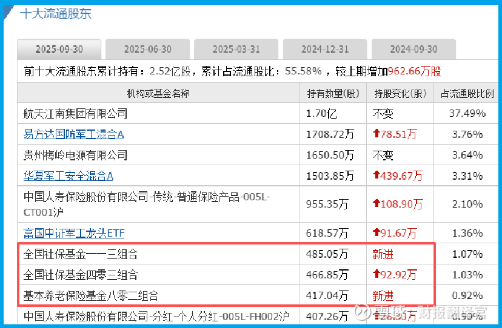Image resolution: width=502 pixels, height=328 pixels.
Task: Click the 航天江南集团有限公司 row name
Action: click(76, 114)
